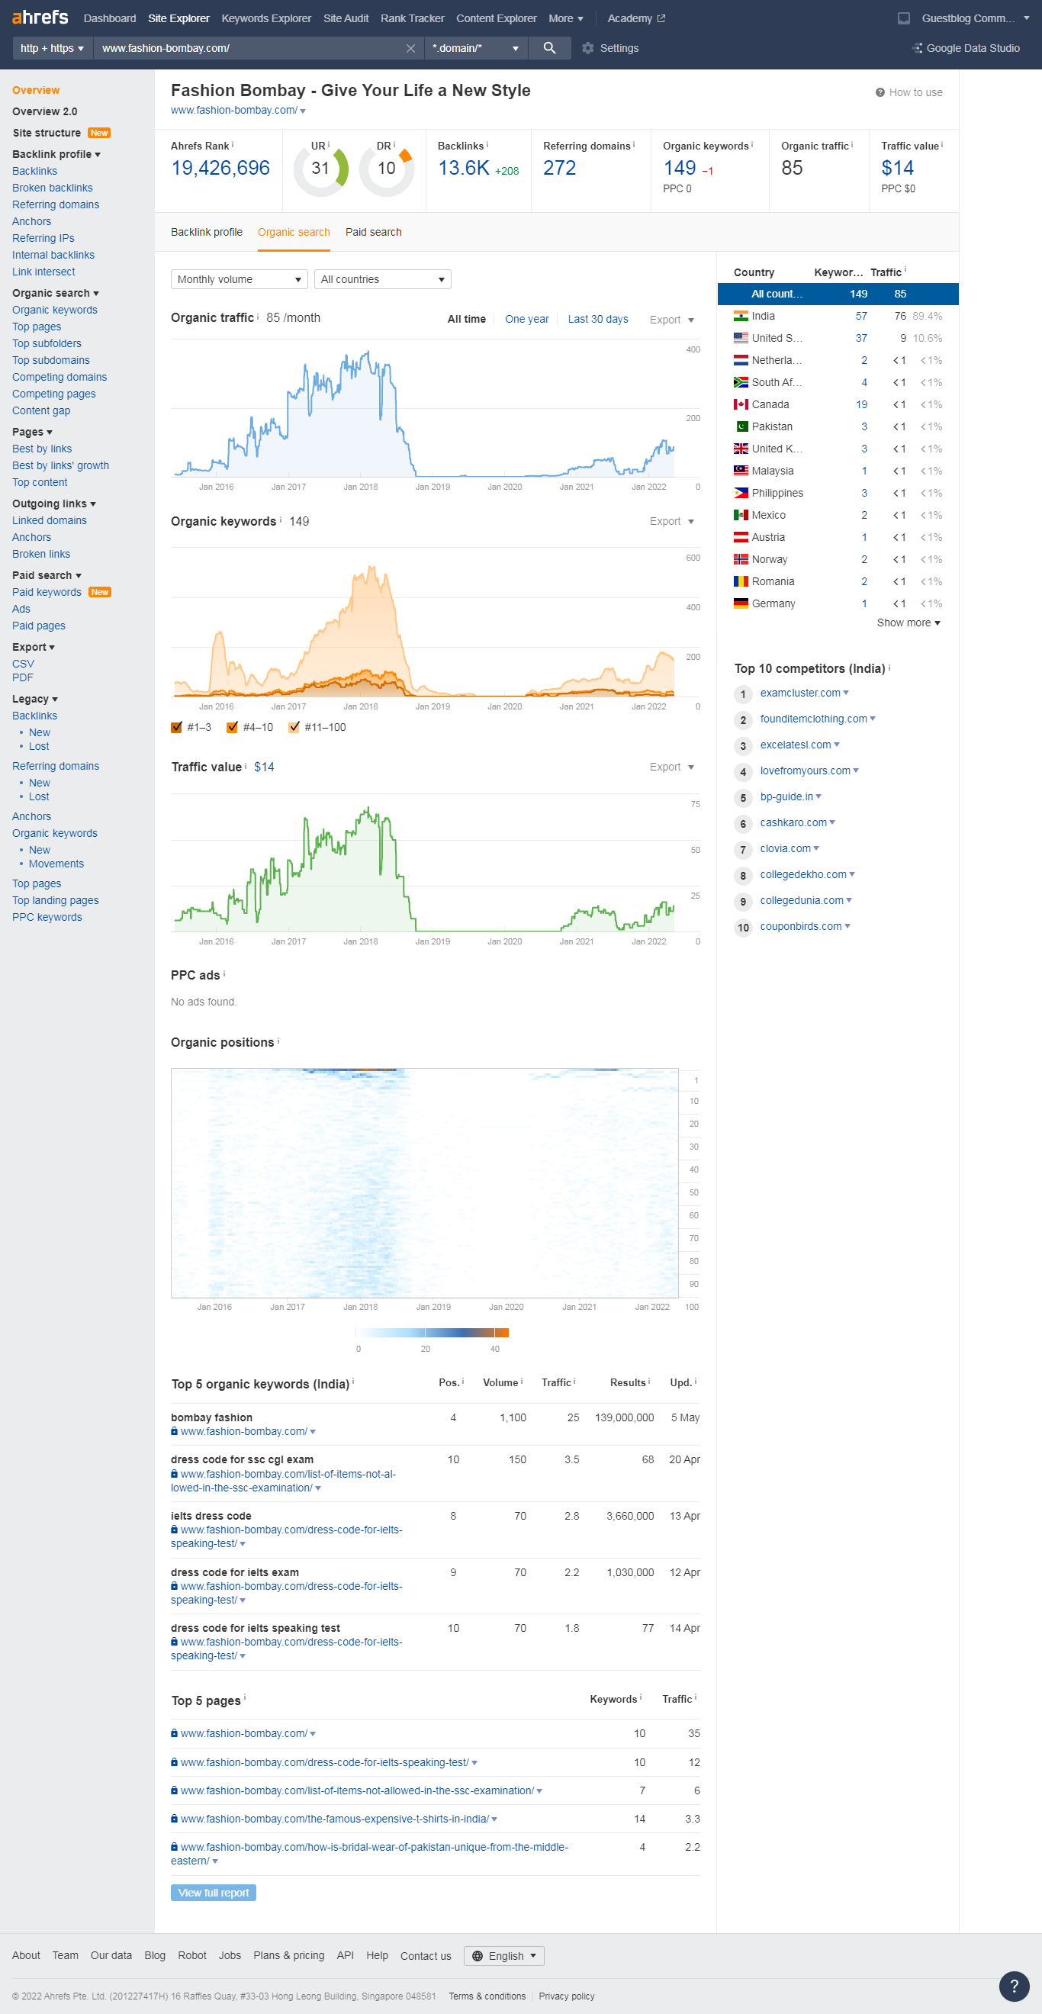Select the One year range

(x=527, y=319)
